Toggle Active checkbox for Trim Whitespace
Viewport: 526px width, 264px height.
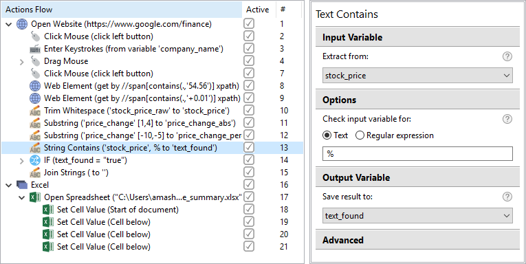coord(249,111)
